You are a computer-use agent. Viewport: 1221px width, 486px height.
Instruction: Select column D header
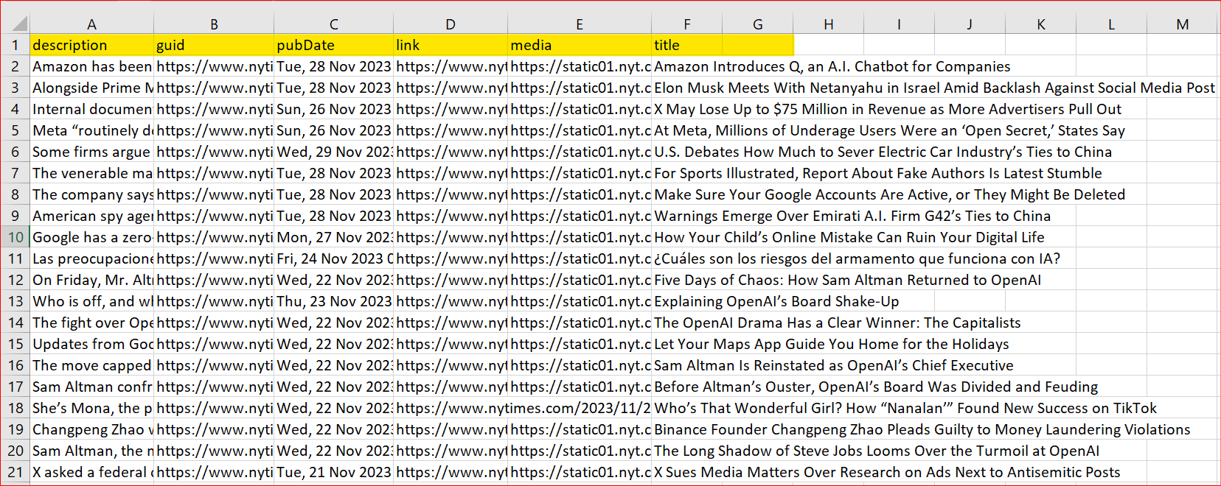click(x=451, y=24)
